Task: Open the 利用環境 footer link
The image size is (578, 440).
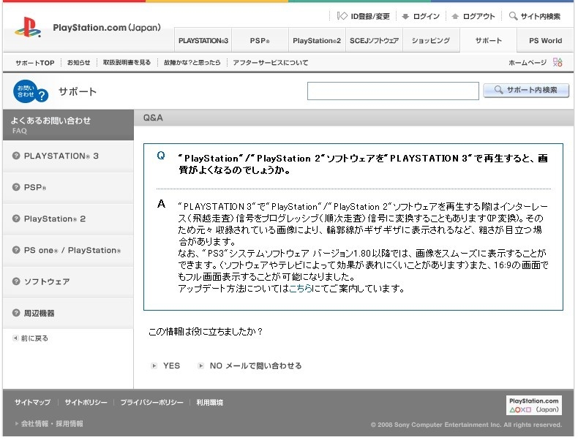Action: [209, 403]
